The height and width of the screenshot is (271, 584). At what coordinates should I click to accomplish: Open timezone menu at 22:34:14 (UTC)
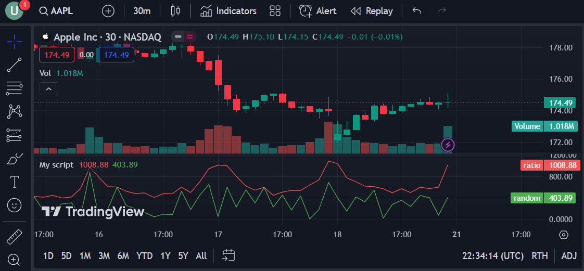point(493,256)
